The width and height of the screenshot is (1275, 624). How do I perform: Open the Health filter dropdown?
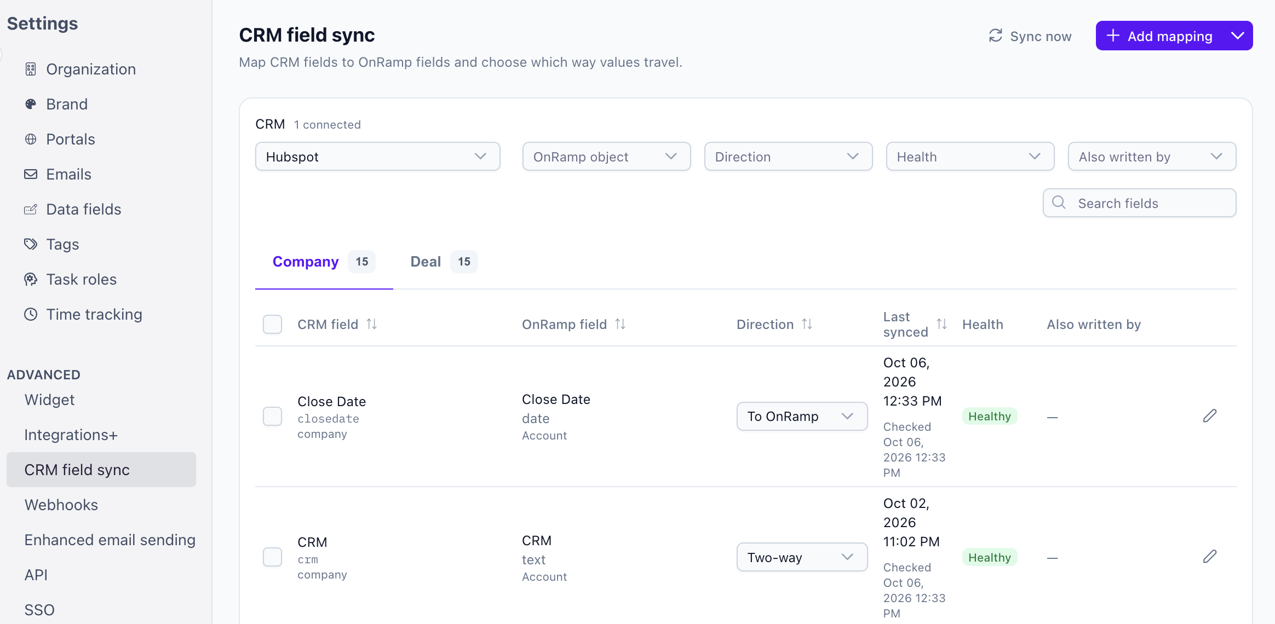[x=970, y=157]
